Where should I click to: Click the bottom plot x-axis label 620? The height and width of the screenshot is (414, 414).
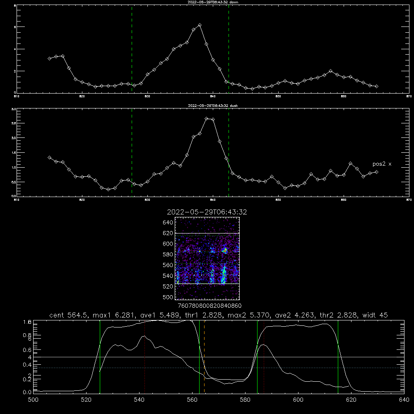[351, 400]
